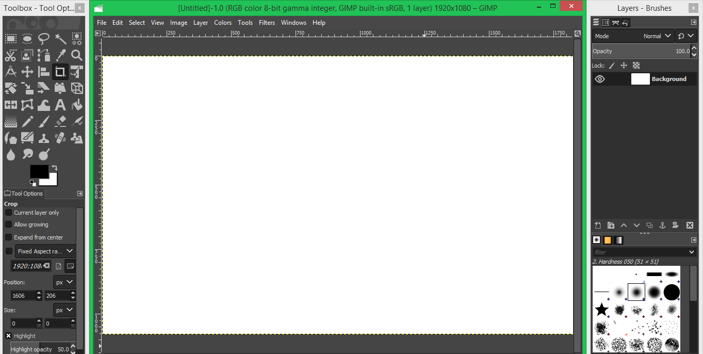Select the Rectangle Select tool
This screenshot has height=354, width=703.
(10, 39)
